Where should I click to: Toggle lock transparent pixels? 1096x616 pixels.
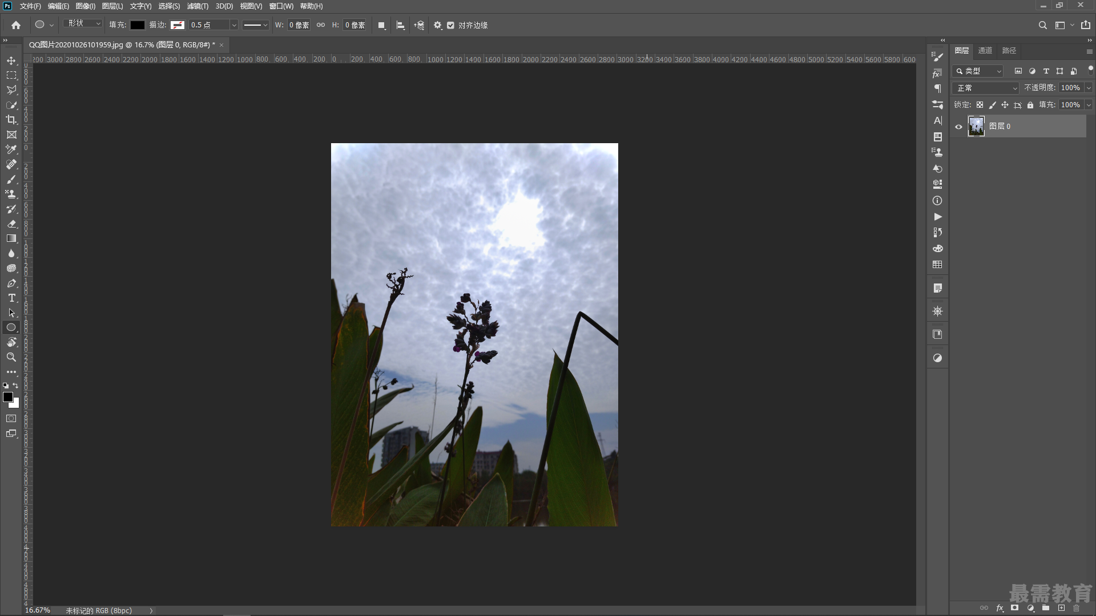(980, 105)
